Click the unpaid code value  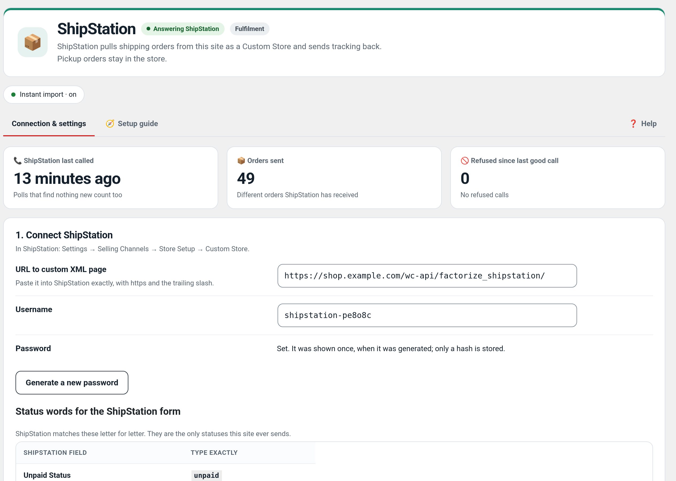tap(206, 475)
